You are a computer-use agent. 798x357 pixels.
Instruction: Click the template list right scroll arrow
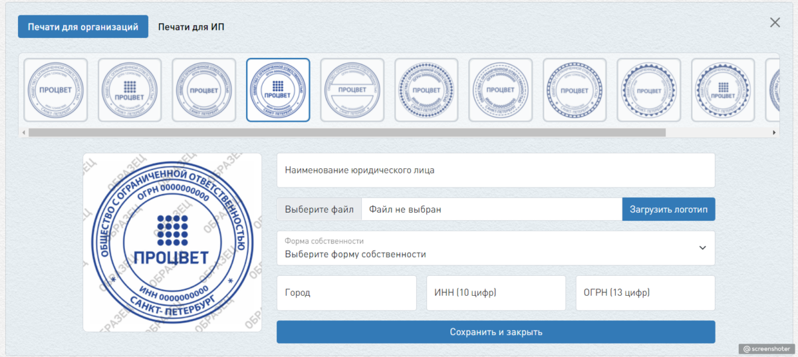(774, 133)
